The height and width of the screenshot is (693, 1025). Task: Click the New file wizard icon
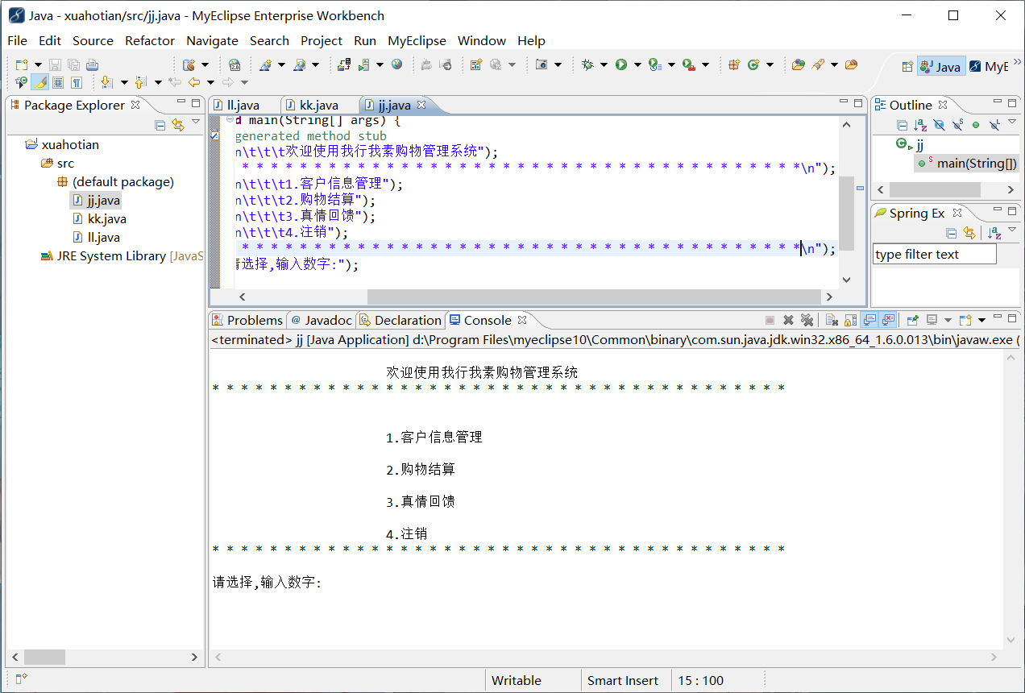coord(23,64)
